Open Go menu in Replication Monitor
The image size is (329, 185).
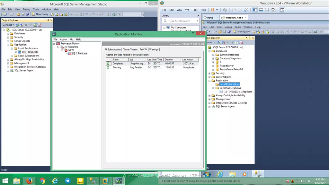click(72, 40)
